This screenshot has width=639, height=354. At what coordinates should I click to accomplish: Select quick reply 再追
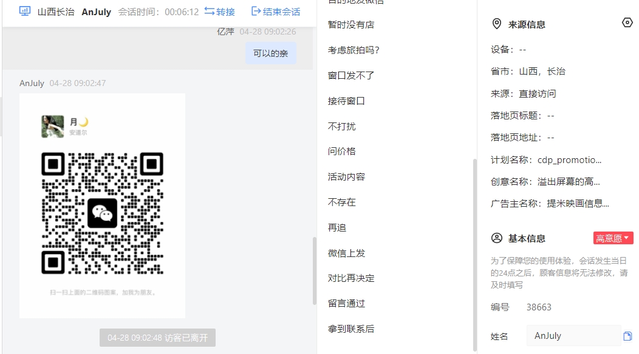pos(337,227)
